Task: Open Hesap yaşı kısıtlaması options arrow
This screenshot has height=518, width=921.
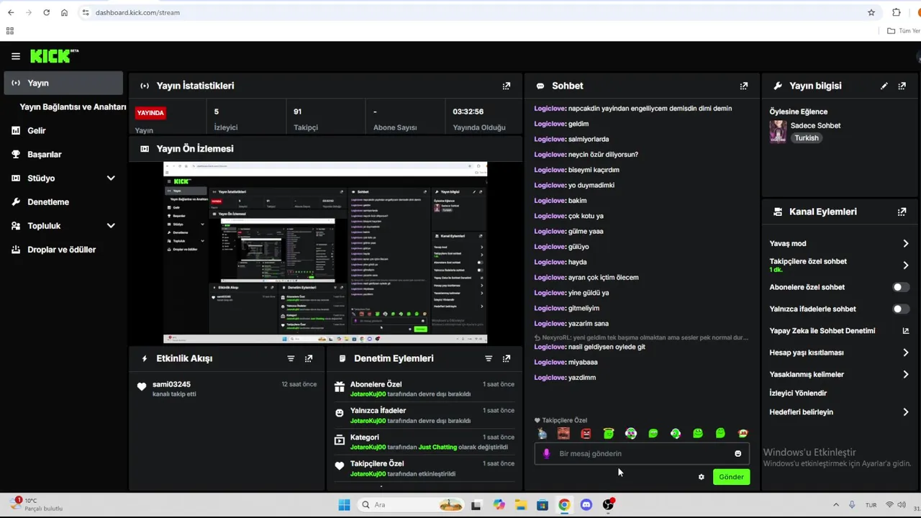Action: [x=906, y=353]
